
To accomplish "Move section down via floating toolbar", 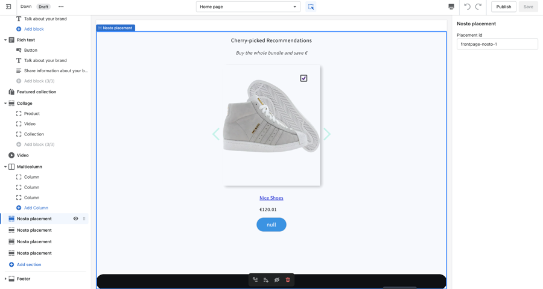I will [266, 280].
